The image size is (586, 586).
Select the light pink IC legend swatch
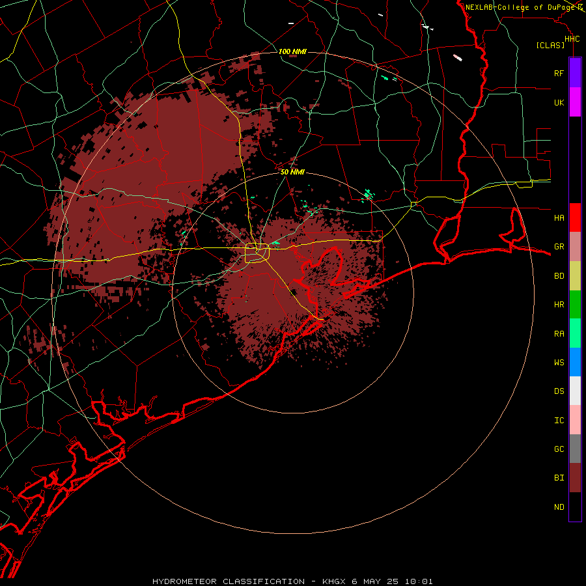click(x=575, y=420)
